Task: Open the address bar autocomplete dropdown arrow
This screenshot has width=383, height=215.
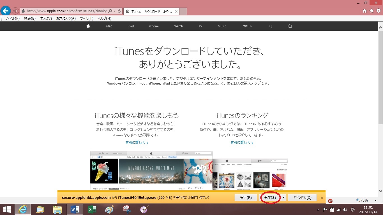Action: (115, 11)
